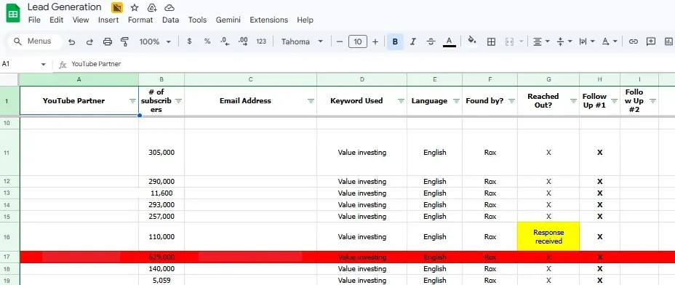Viewport: 675px width, 285px height.
Task: Insert a chart
Action: [x=668, y=41]
